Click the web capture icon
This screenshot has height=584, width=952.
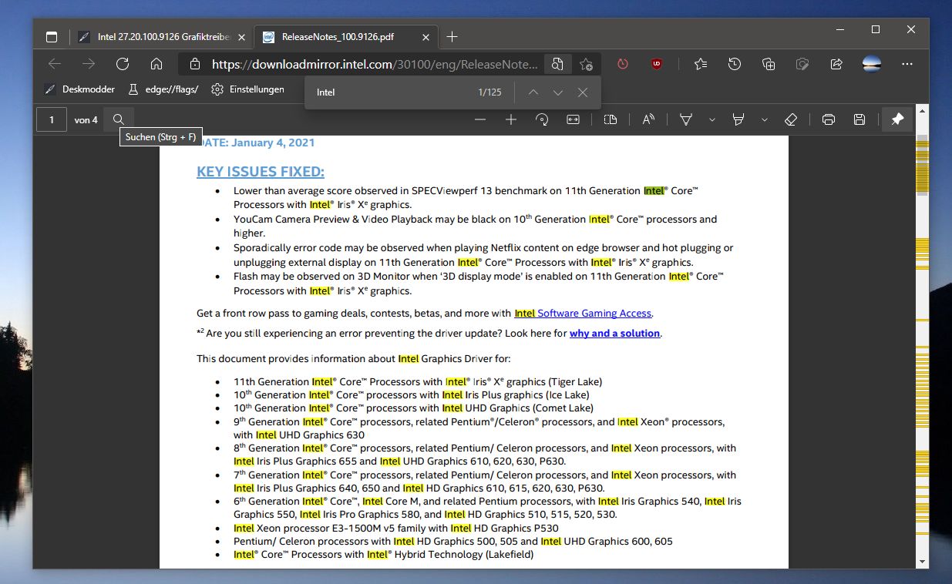(802, 64)
